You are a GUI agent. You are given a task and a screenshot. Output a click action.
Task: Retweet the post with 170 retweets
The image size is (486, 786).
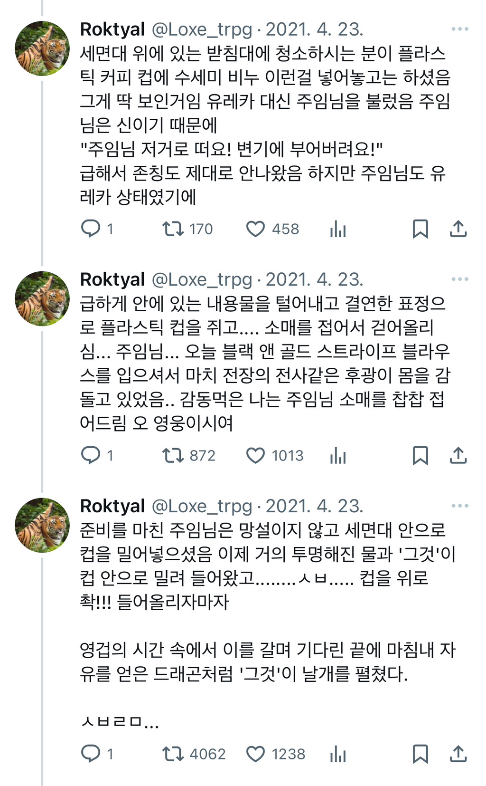[173, 229]
